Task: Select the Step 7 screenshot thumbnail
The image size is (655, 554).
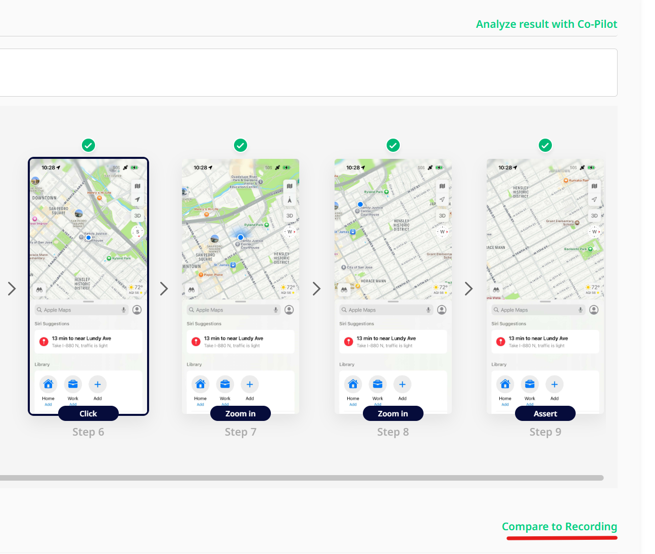Action: (241, 286)
